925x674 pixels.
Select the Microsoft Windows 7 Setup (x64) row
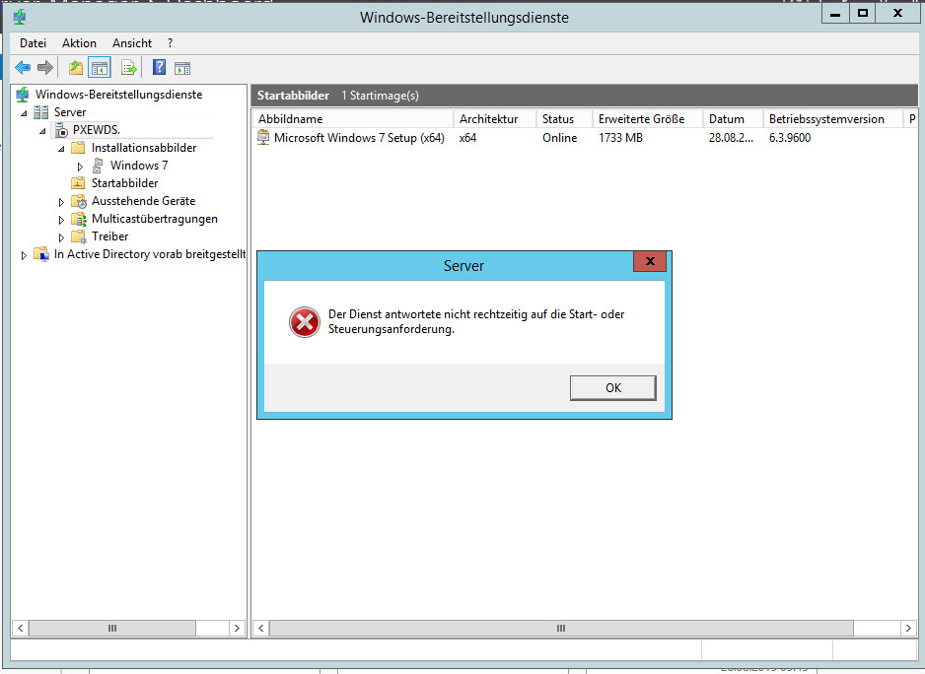pos(359,137)
